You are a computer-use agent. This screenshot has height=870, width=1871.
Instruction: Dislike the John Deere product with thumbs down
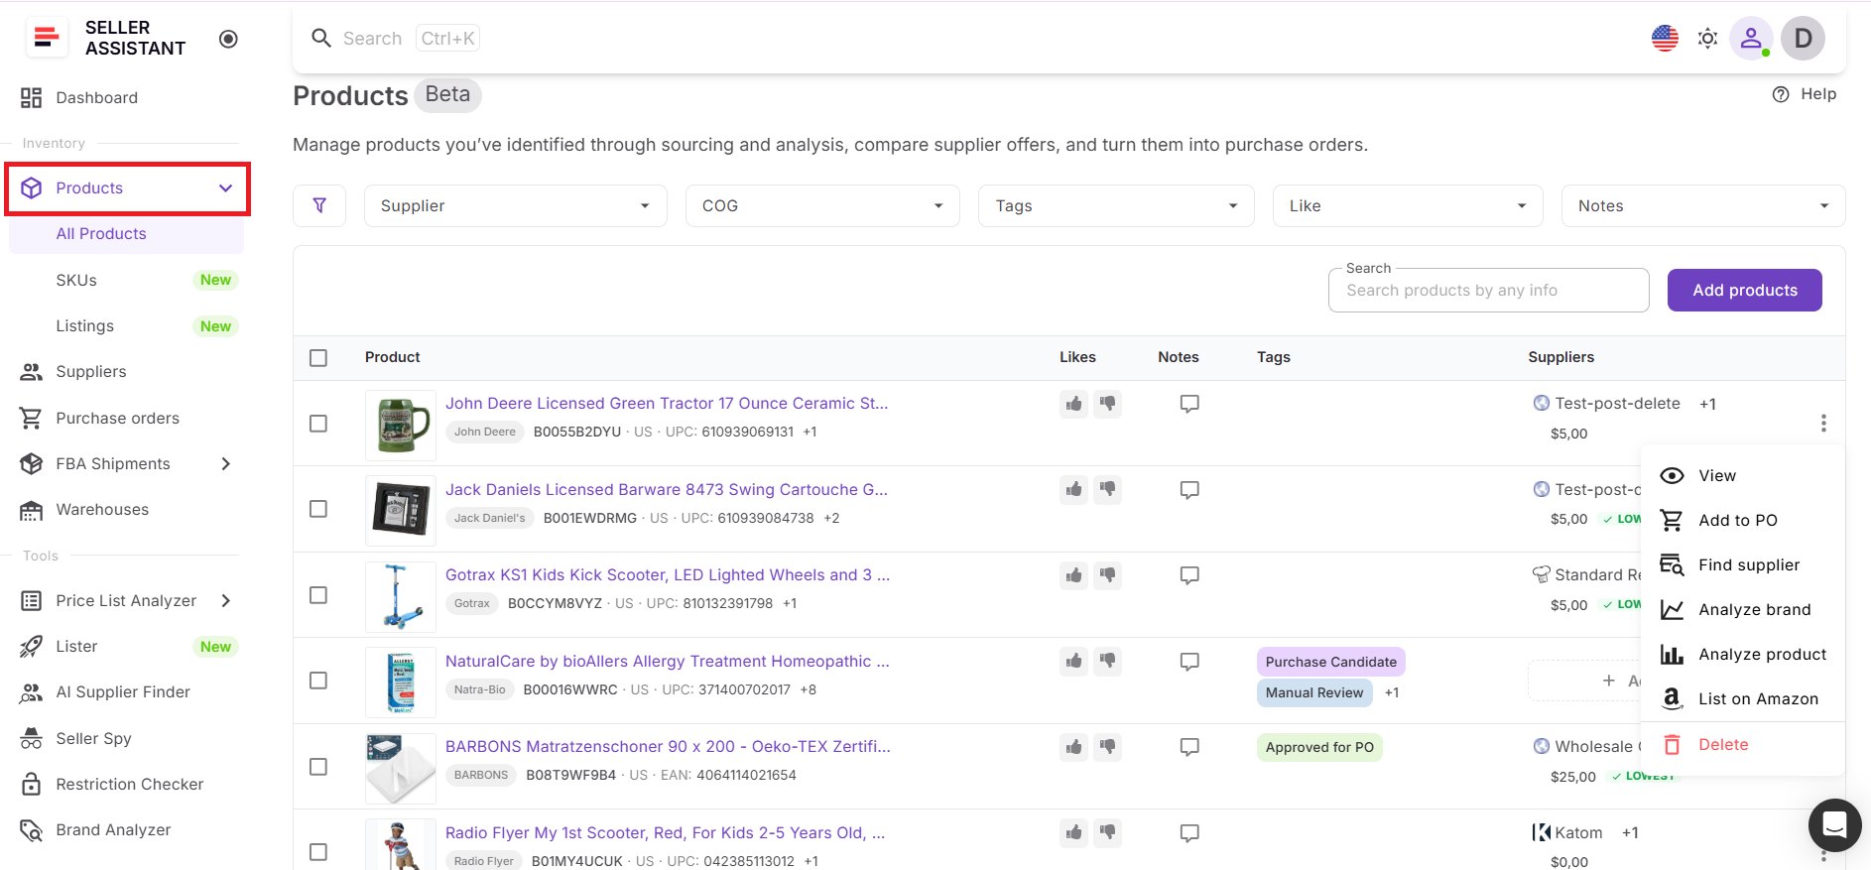(x=1107, y=404)
